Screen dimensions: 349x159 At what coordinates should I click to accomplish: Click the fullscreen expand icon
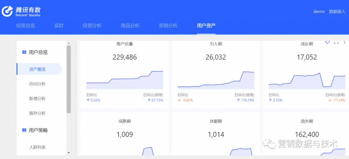336,42
